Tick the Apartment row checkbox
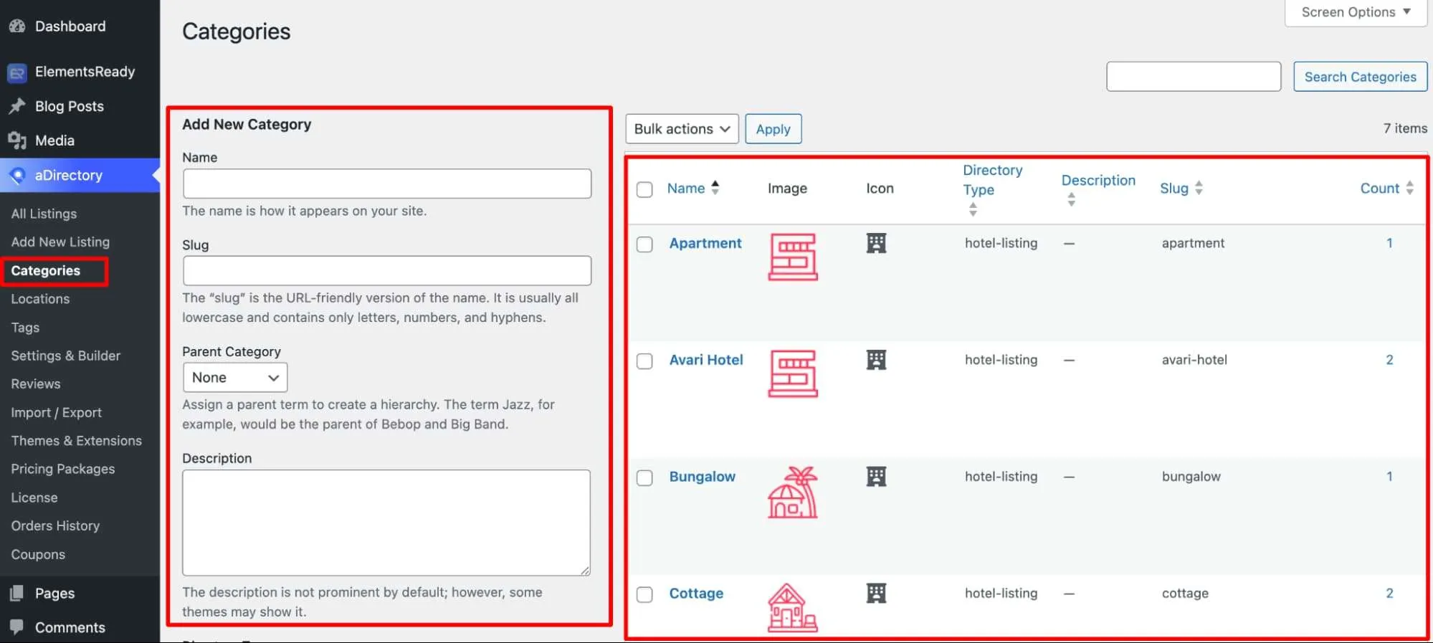This screenshot has height=643, width=1433. coord(644,244)
